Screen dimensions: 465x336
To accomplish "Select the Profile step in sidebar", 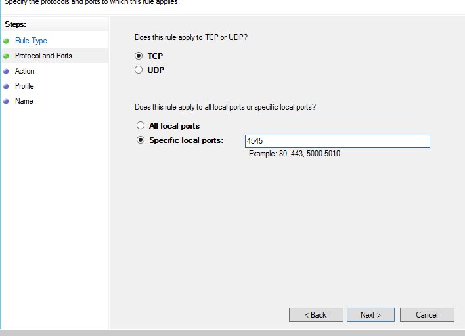I will (24, 86).
